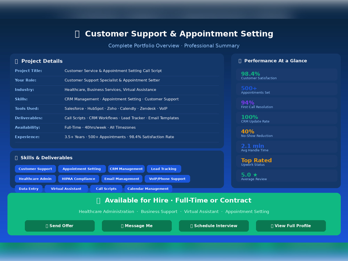348x261 pixels.
Task: Click the VoIP/Phone Support skill tag
Action: click(x=167, y=179)
